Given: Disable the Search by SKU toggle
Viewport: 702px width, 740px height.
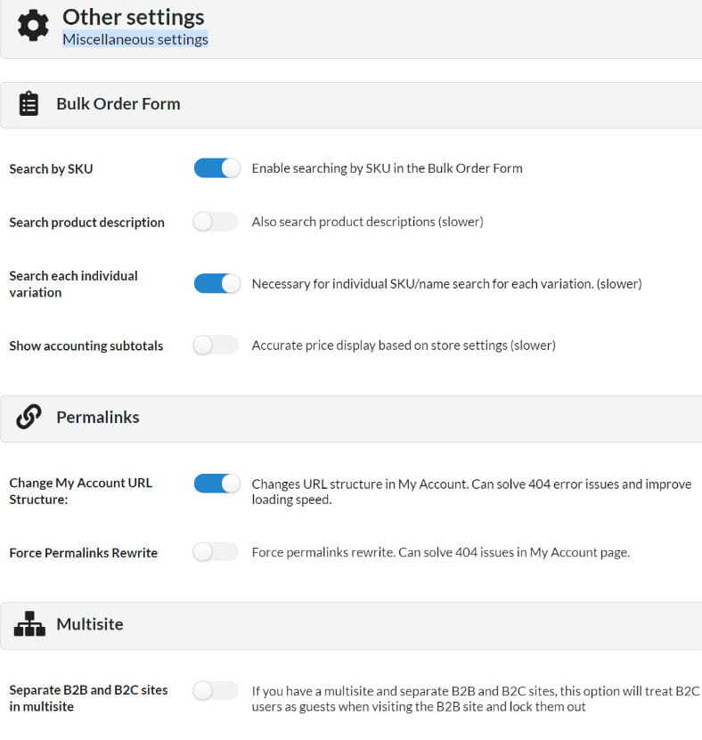Looking at the screenshot, I should click(216, 168).
